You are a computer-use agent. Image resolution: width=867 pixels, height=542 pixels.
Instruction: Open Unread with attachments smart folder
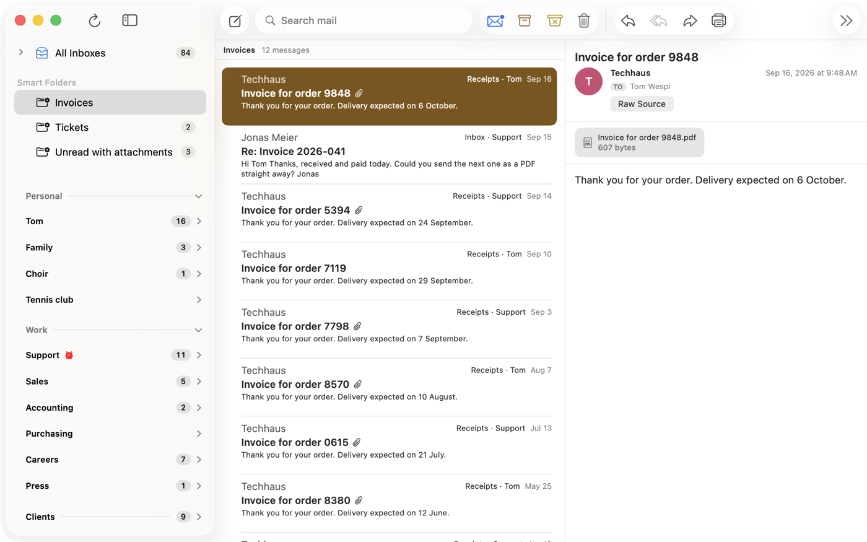pyautogui.click(x=110, y=152)
